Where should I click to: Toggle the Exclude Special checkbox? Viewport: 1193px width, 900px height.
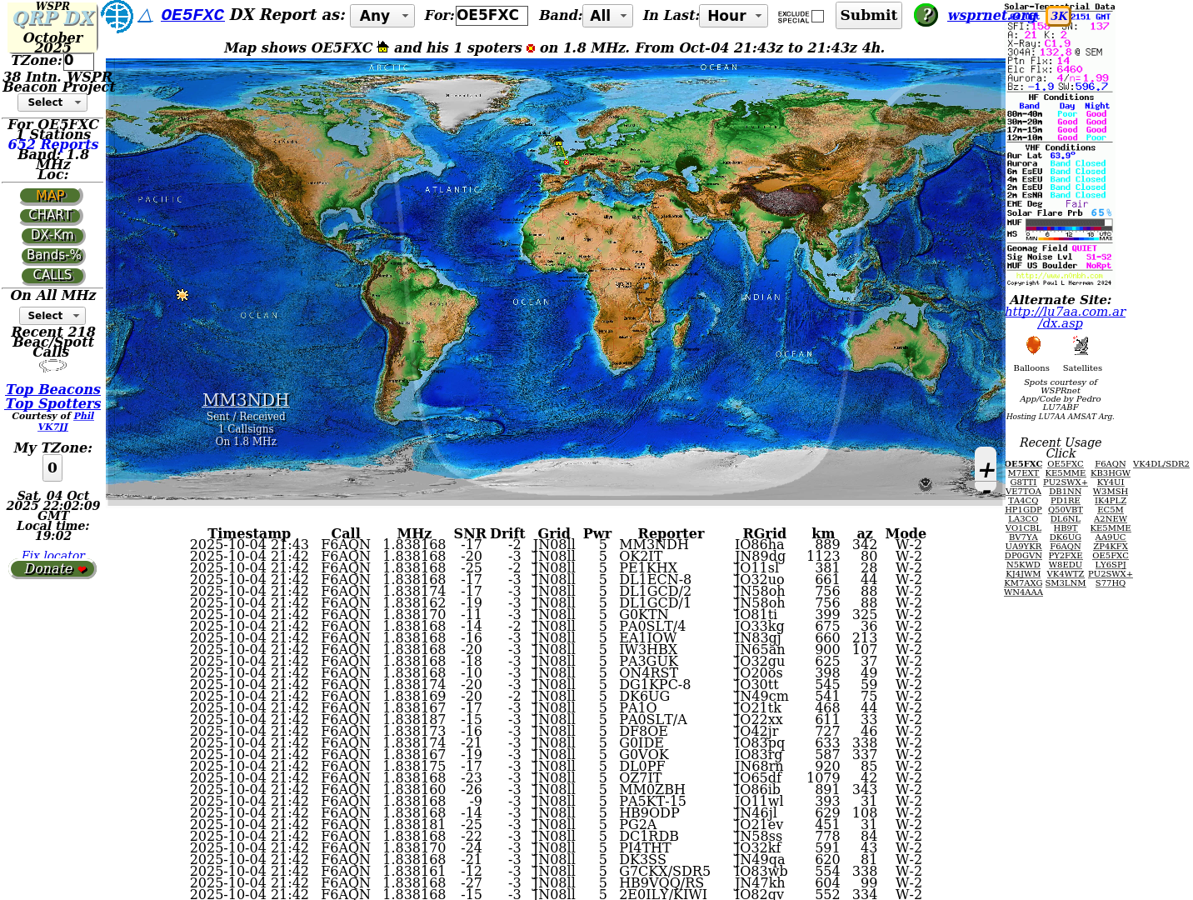pos(817,16)
